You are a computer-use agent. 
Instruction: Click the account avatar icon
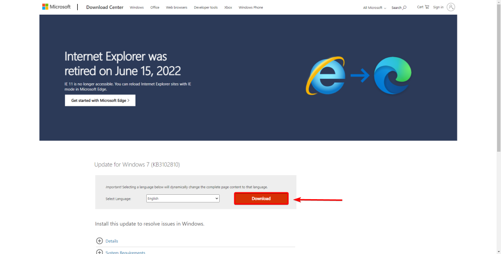[451, 7]
